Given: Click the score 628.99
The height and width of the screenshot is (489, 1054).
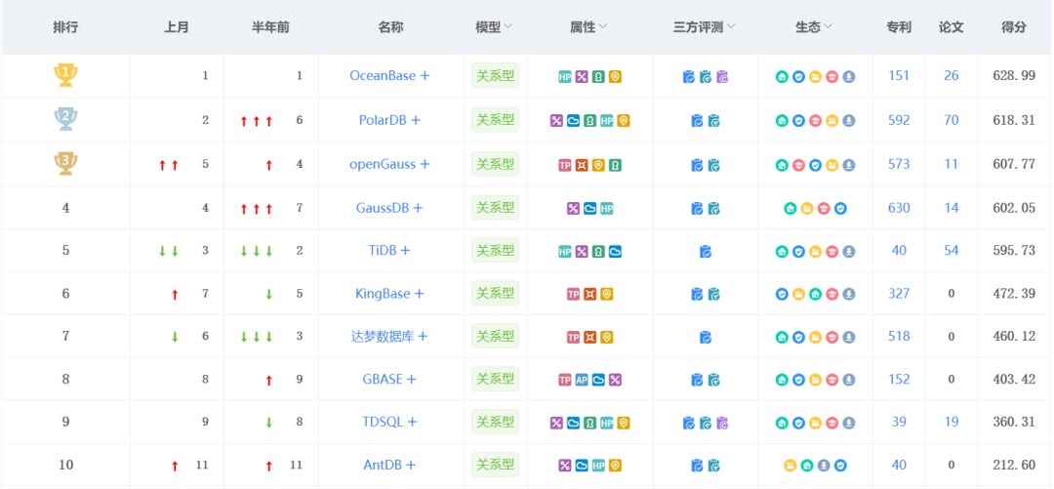Looking at the screenshot, I should (x=1014, y=75).
